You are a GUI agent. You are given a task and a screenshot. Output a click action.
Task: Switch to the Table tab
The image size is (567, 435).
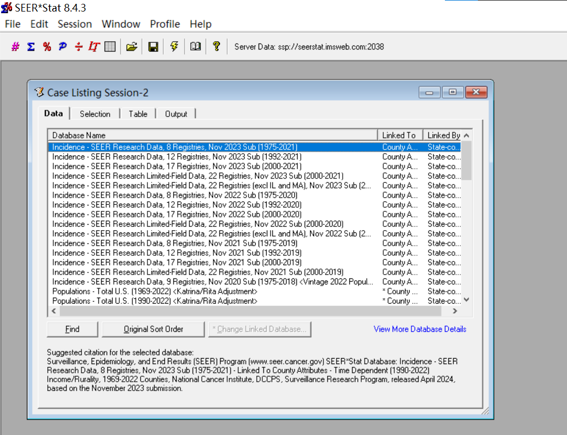click(138, 114)
